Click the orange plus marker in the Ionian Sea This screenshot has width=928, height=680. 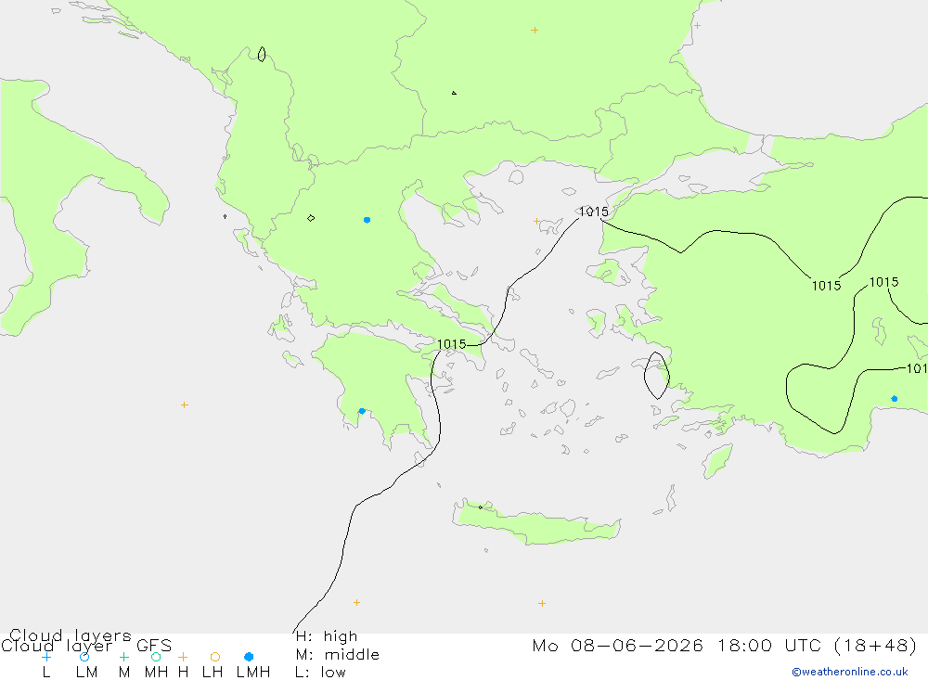pos(185,404)
